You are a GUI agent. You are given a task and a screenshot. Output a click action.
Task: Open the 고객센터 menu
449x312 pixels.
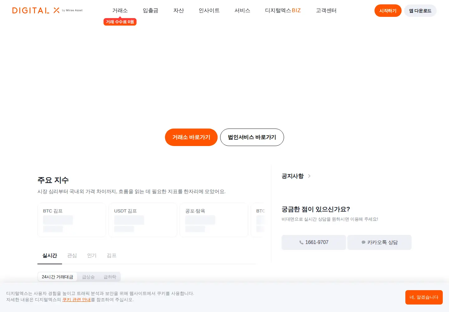pos(326,11)
